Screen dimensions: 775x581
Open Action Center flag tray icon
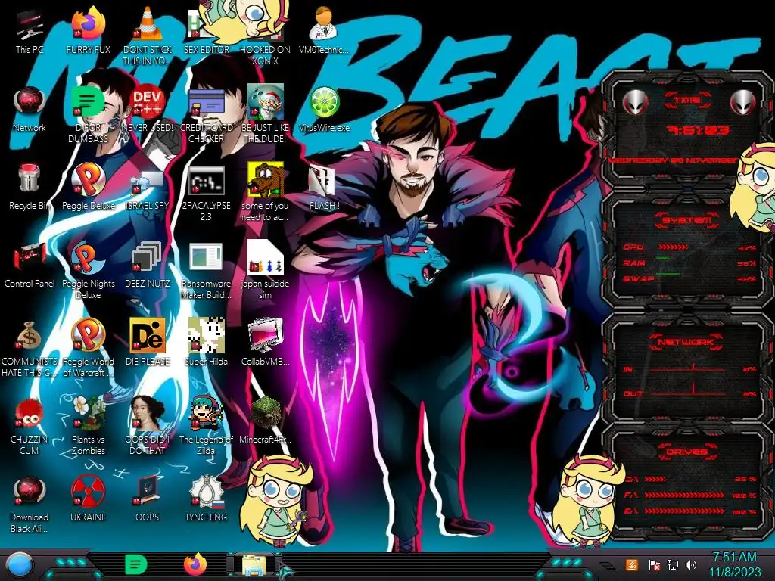654,565
